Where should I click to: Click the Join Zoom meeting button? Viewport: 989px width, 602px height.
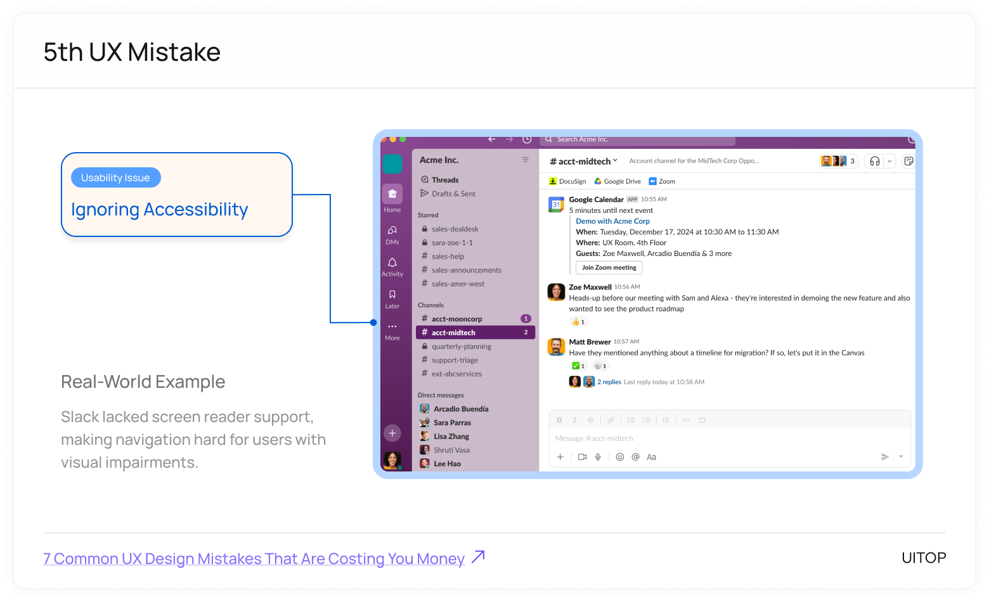(609, 268)
